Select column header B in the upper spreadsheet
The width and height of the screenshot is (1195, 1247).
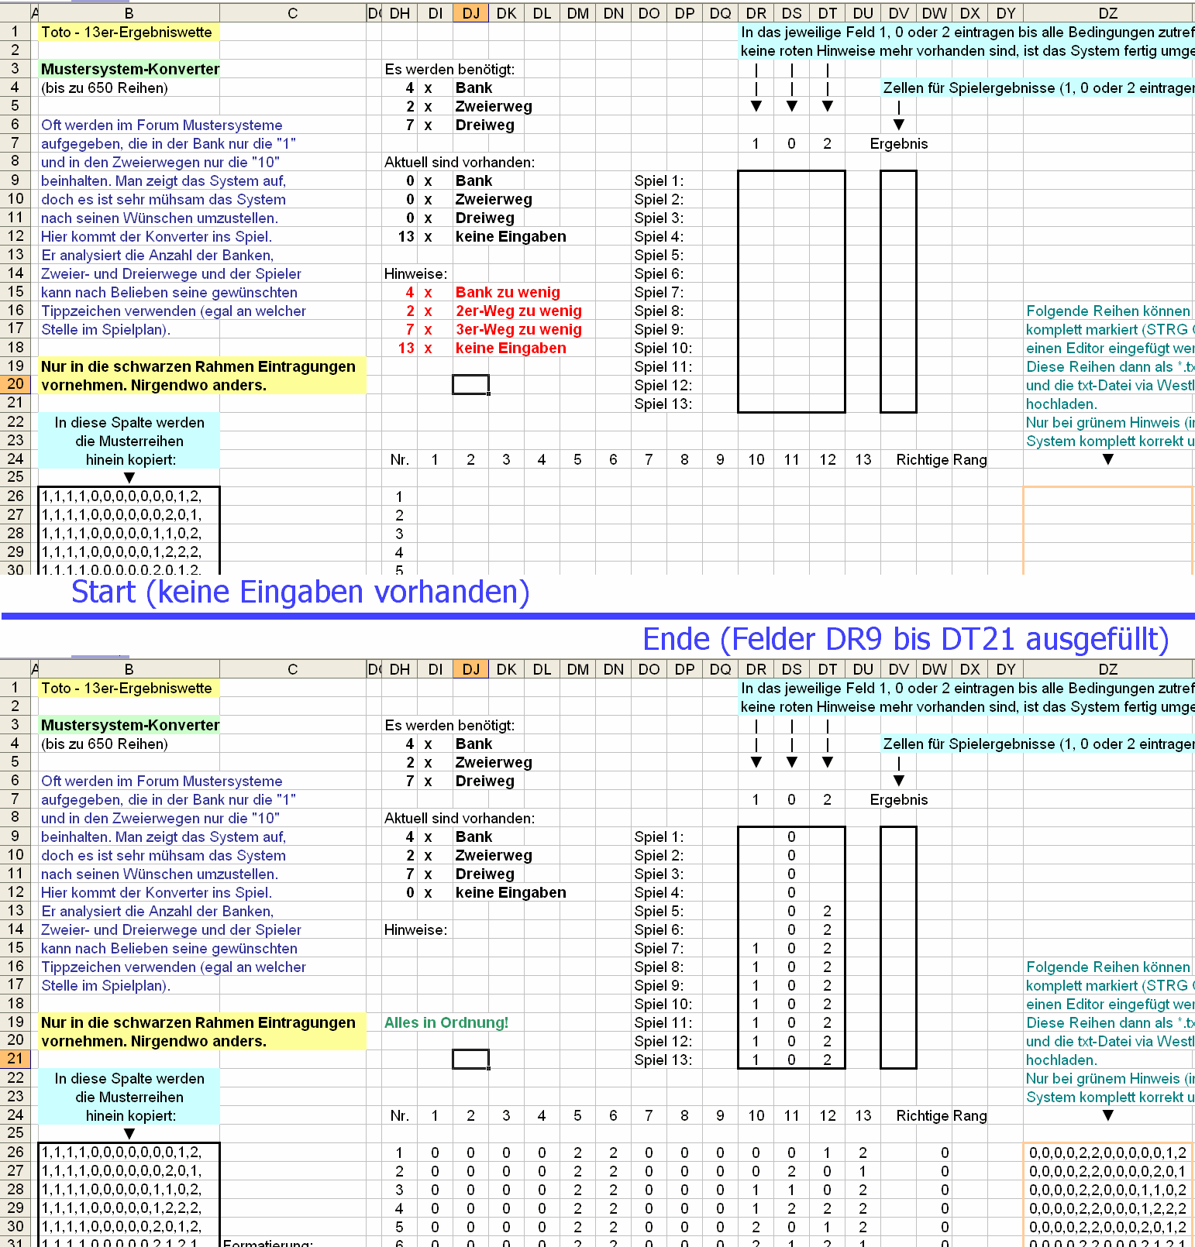[129, 13]
